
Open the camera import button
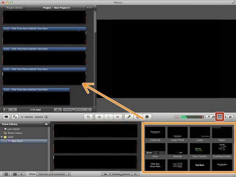[6, 117]
